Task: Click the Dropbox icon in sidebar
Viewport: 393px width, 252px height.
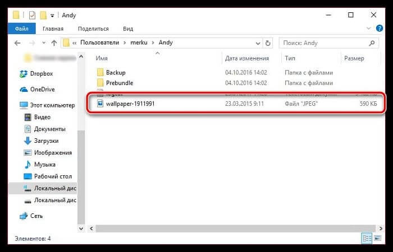Action: pos(24,74)
